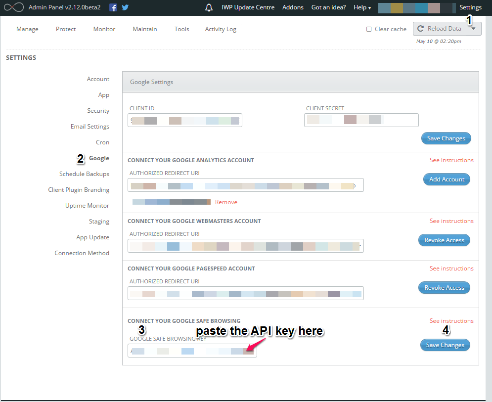This screenshot has height=402, width=492.
Task: See instructions for Google PageSpeed
Action: (x=451, y=268)
